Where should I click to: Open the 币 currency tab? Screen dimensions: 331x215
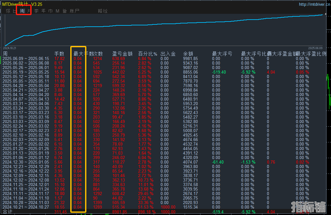point(51,11)
